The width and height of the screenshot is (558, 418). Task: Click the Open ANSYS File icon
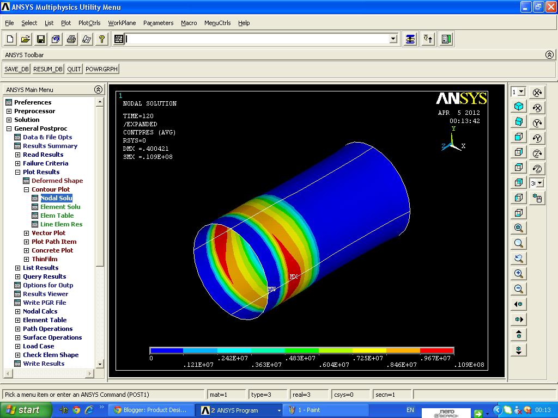pyautogui.click(x=25, y=39)
